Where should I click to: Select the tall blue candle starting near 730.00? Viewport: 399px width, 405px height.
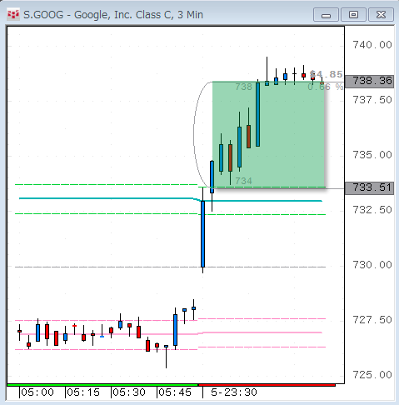pyautogui.click(x=203, y=234)
